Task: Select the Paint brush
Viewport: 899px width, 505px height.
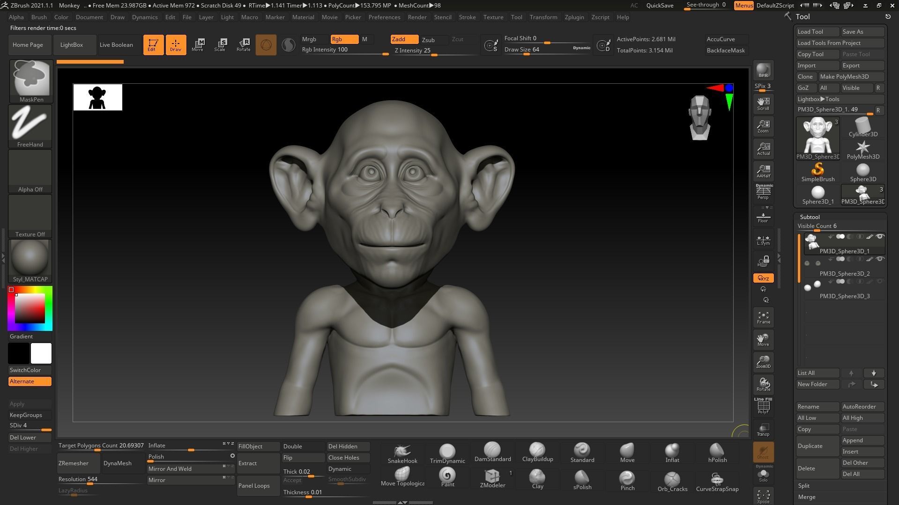Action: (x=447, y=478)
